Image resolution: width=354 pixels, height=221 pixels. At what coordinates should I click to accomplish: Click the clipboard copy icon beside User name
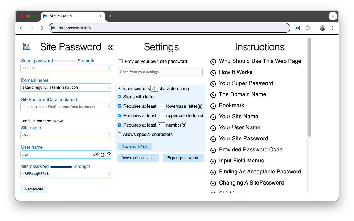tap(102, 154)
